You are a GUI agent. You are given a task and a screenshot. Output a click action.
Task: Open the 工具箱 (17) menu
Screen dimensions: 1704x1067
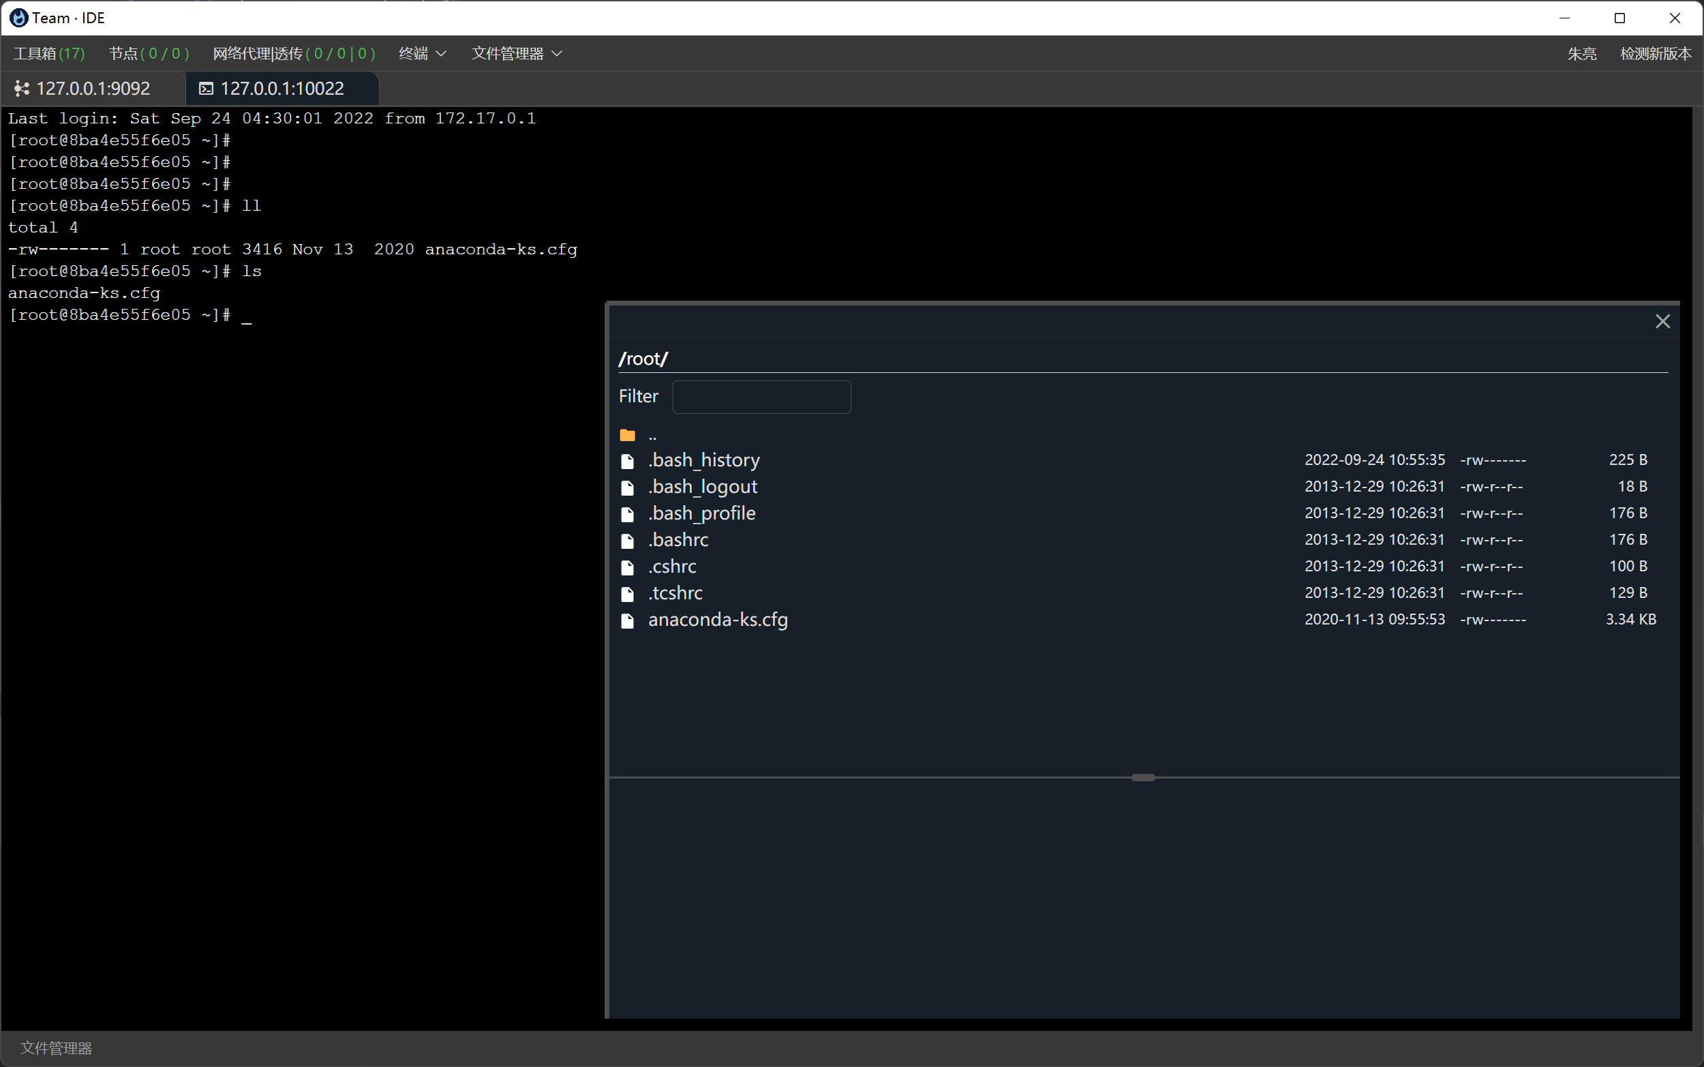tap(48, 54)
